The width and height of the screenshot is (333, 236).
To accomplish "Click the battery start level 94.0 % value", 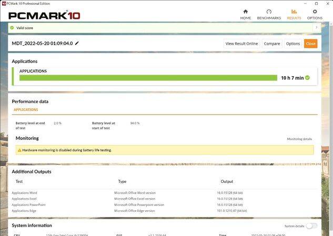I will pyautogui.click(x=135, y=123).
